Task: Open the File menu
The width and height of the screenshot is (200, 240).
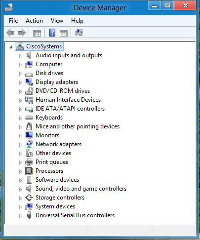Action: (x=13, y=21)
